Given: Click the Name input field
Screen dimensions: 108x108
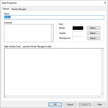Looking at the screenshot, I should click(54, 17).
